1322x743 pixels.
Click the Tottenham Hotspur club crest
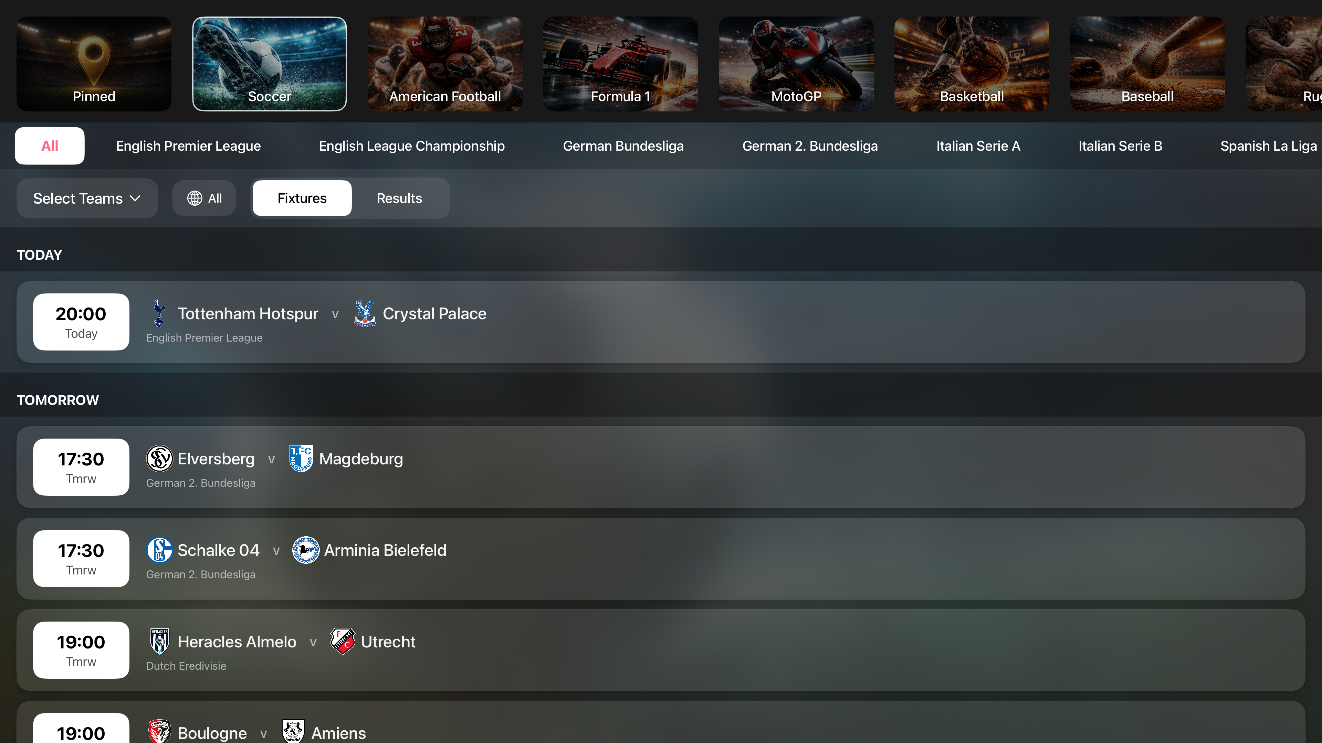[159, 313]
